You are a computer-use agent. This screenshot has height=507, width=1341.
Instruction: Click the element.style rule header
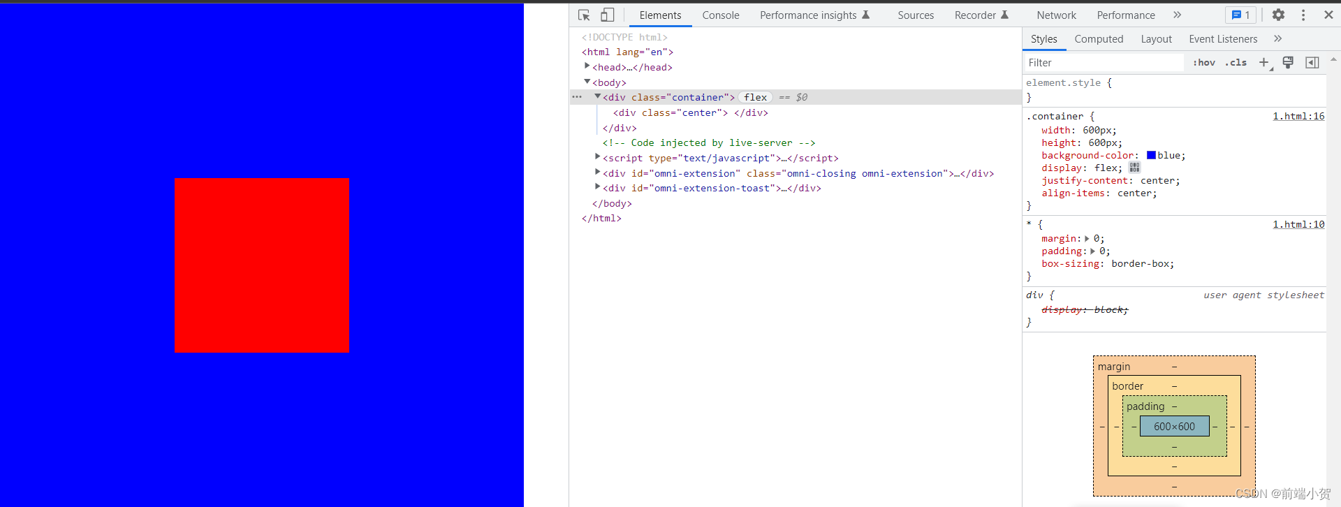tap(1069, 82)
